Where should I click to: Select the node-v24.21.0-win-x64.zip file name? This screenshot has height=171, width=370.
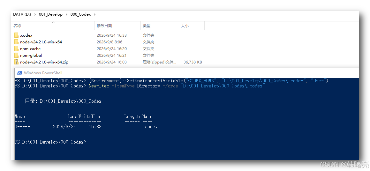44,62
